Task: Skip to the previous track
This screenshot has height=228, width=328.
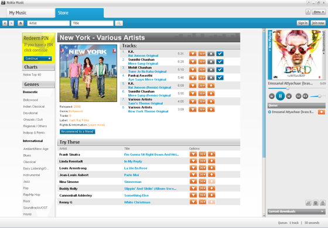Action: [x=272, y=96]
